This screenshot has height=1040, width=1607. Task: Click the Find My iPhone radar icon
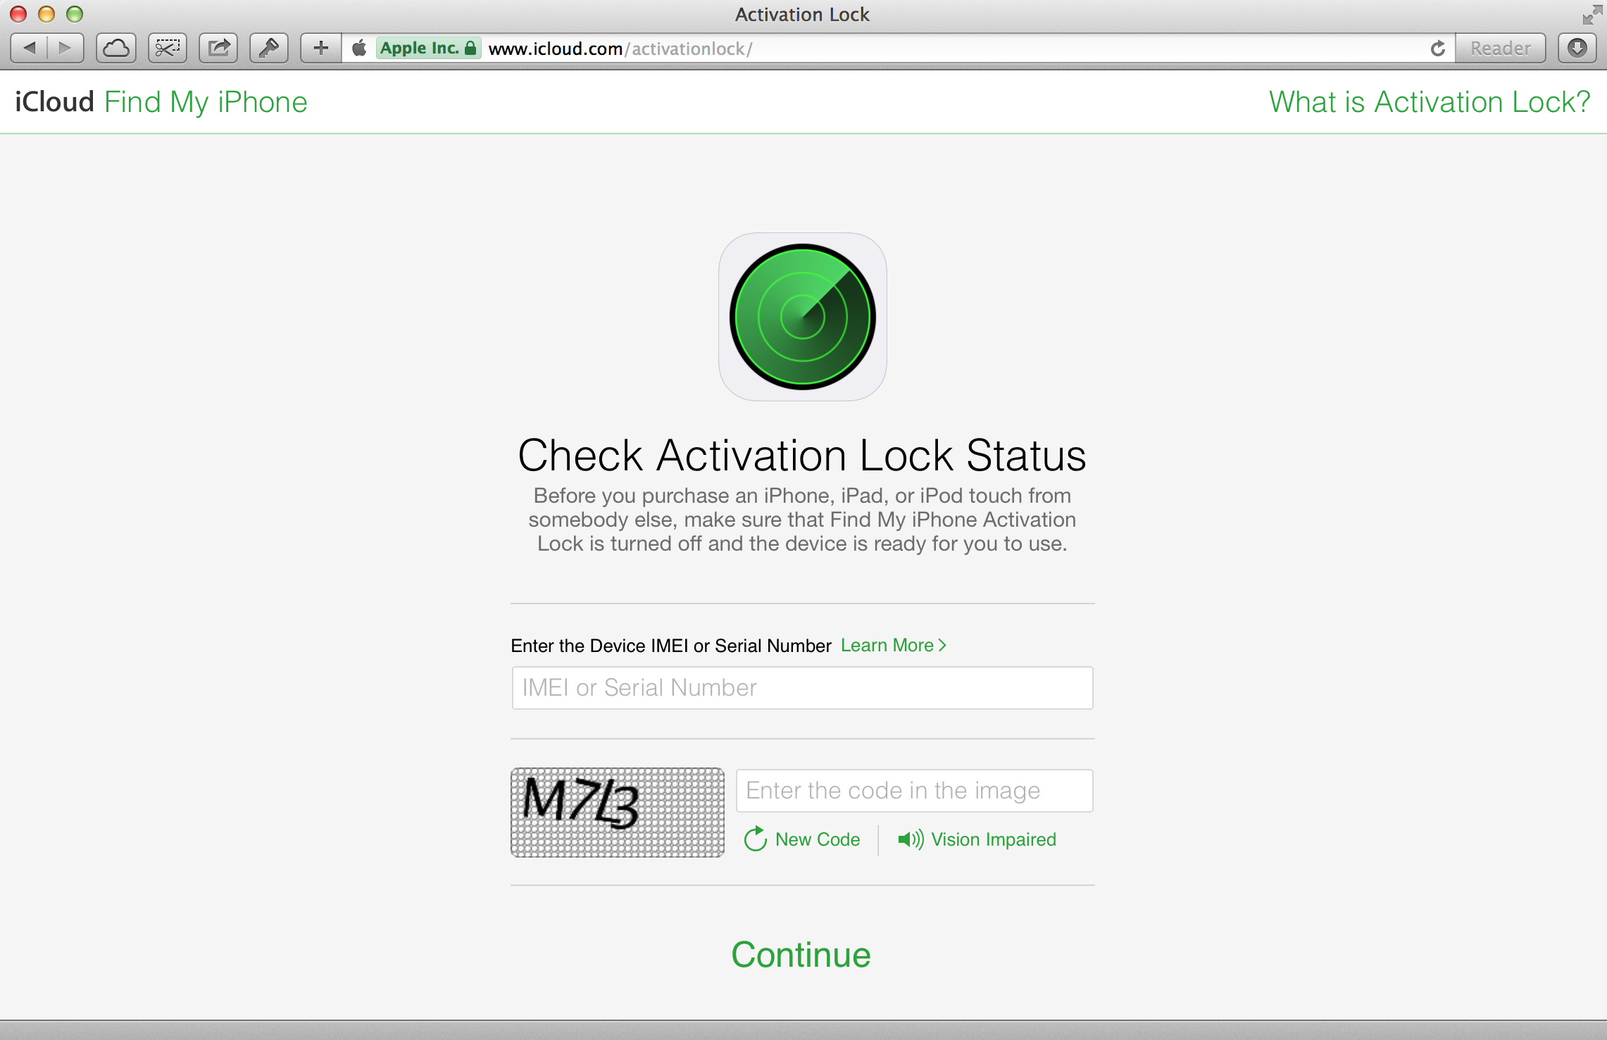(x=803, y=317)
